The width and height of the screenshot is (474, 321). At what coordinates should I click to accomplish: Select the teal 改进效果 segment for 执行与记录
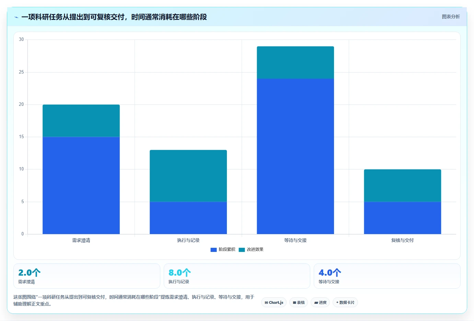point(188,176)
